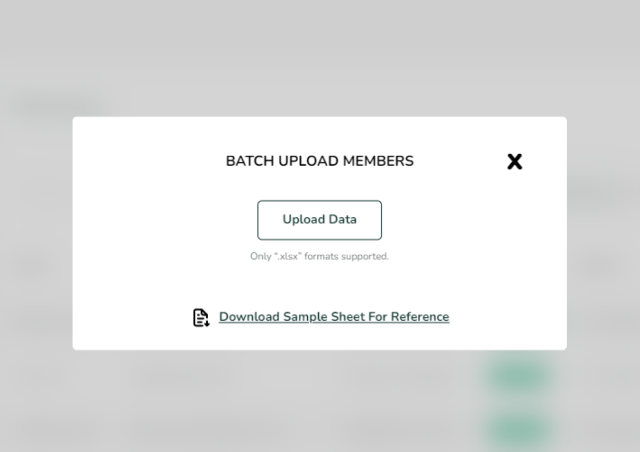The width and height of the screenshot is (640, 452).
Task: Click the word "MEMBERS" in the dialog title
Action: [378, 161]
